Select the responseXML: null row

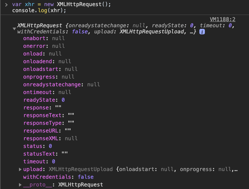point(50,138)
